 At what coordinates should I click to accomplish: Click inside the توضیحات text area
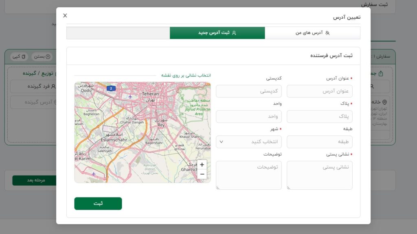coord(248,175)
